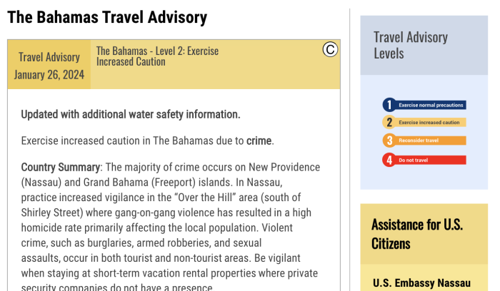This screenshot has width=500, height=291.
Task: Click the level 4 number badge
Action: (389, 160)
